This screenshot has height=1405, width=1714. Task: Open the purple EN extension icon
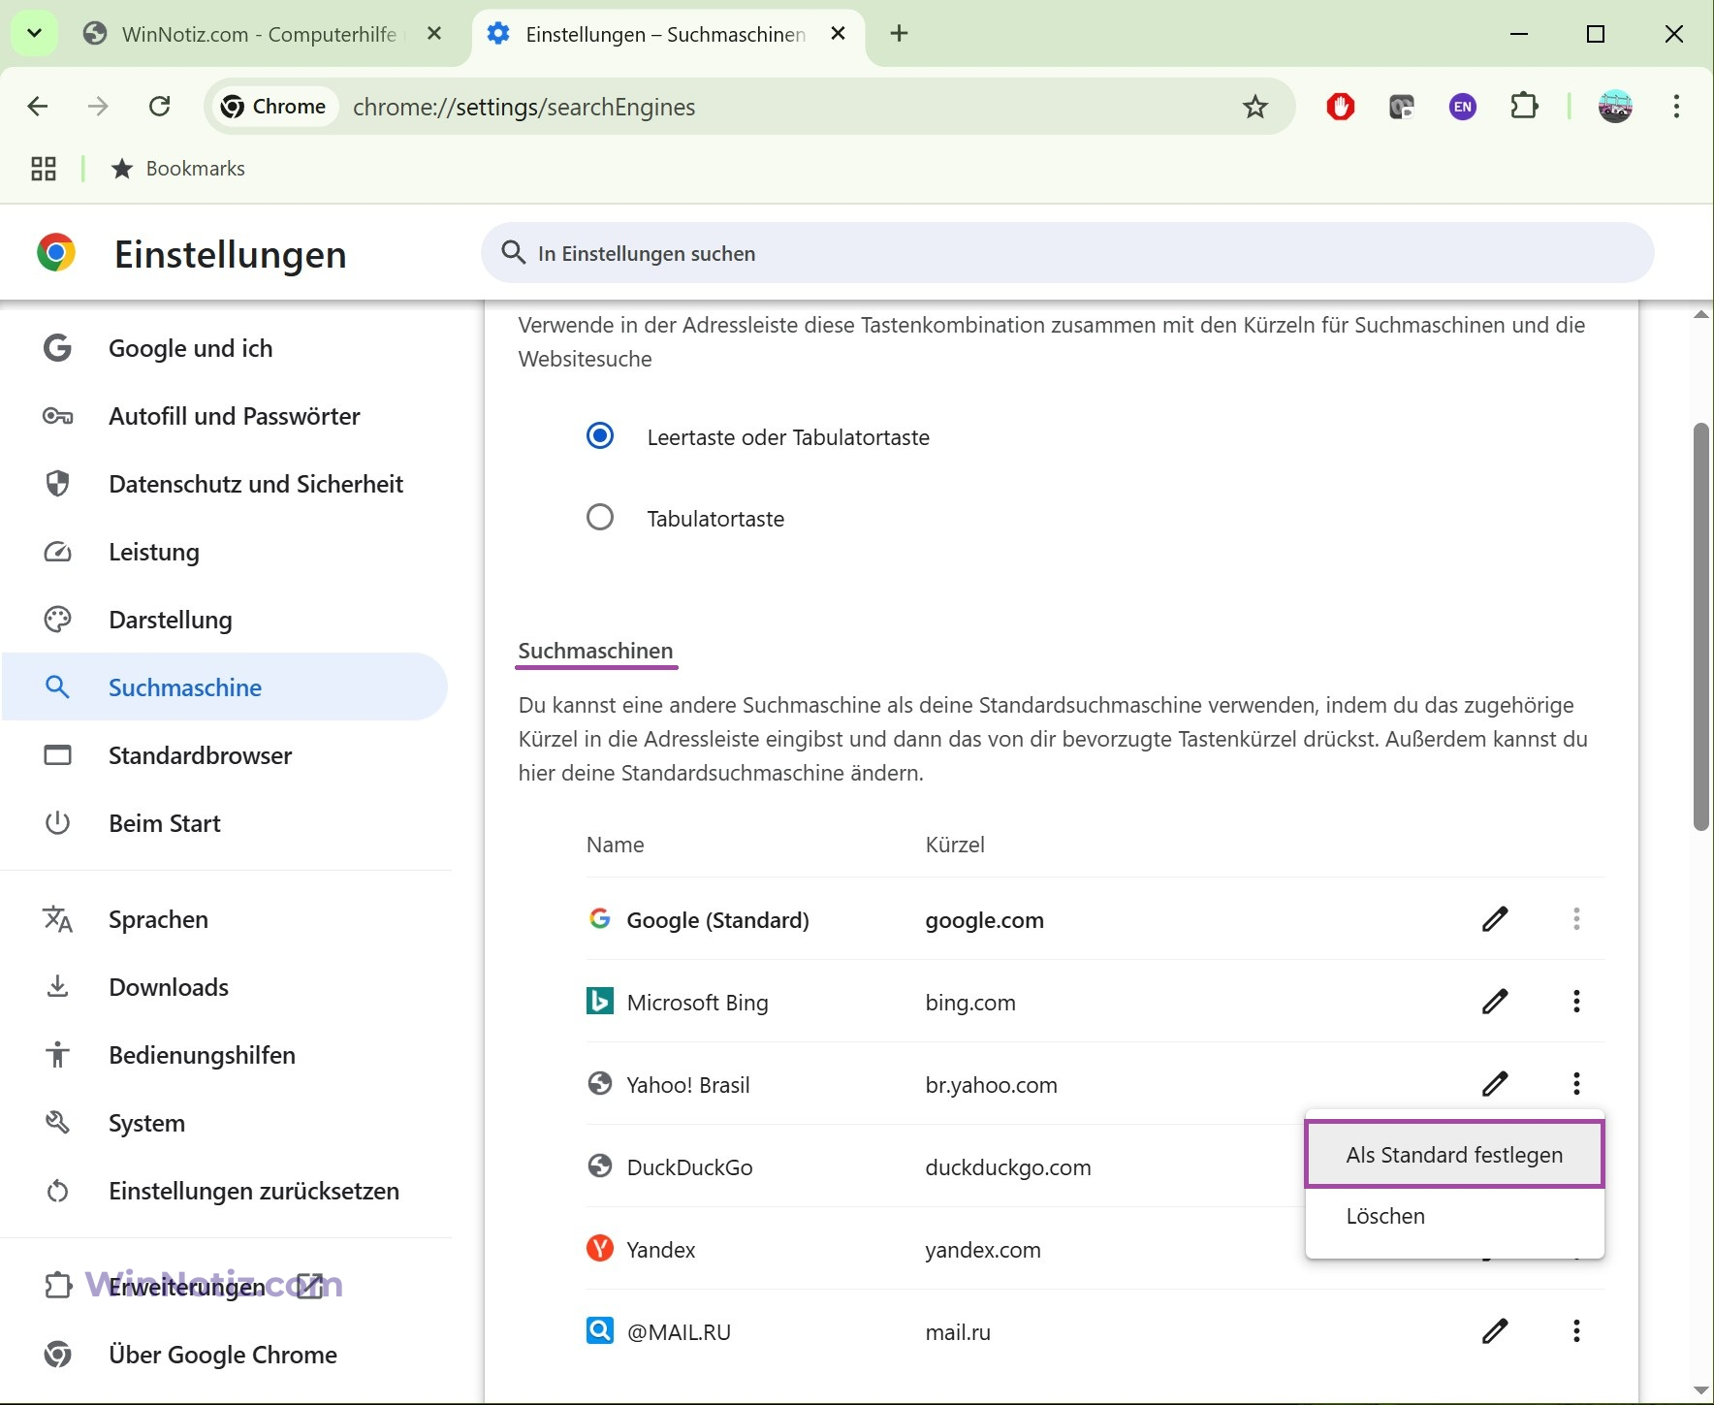point(1463,107)
